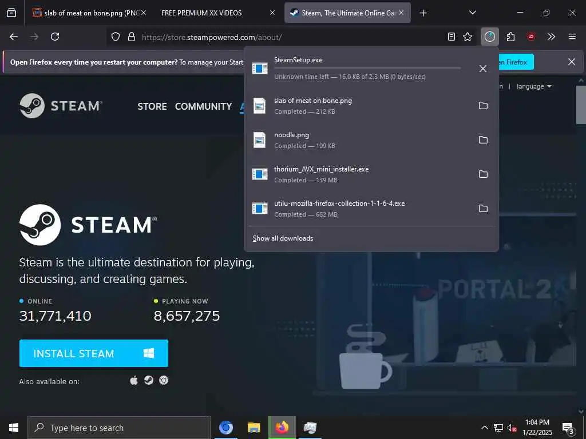Screen dimensions: 586x439
Task: Open the network status tray icon
Action: click(x=498, y=428)
